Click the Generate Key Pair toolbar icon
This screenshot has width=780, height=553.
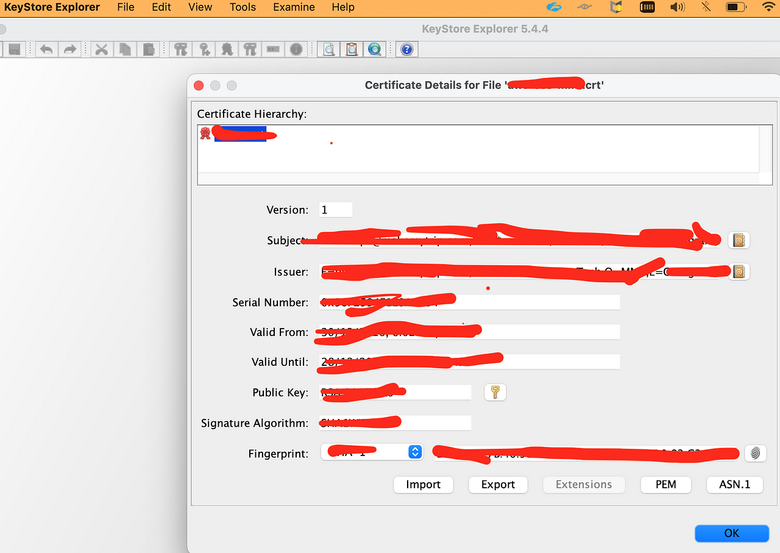pos(180,49)
